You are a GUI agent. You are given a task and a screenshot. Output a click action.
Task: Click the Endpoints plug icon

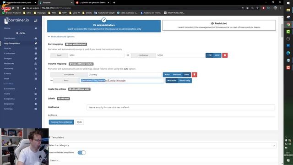[x=36, y=99]
